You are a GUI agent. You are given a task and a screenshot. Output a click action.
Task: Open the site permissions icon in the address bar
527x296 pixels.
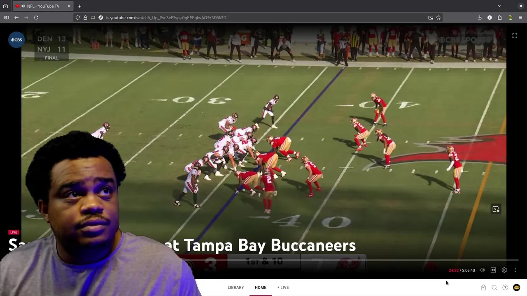click(x=93, y=18)
